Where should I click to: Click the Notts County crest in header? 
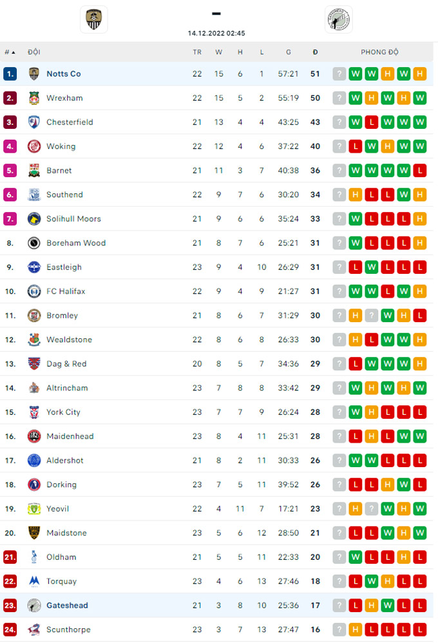(94, 19)
